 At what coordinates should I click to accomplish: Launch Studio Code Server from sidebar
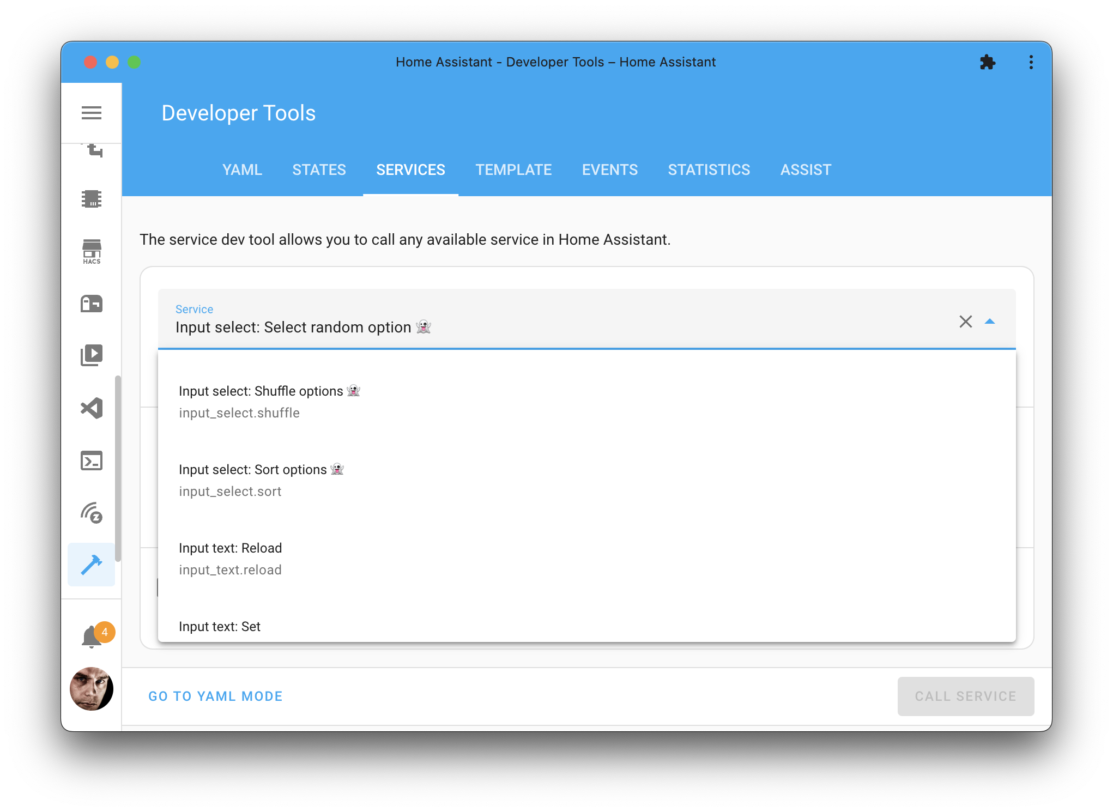click(92, 408)
